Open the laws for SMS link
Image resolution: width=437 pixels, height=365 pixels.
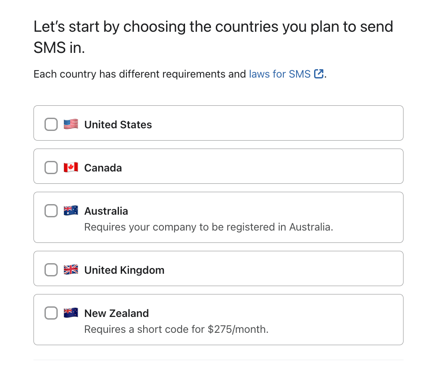(x=280, y=74)
